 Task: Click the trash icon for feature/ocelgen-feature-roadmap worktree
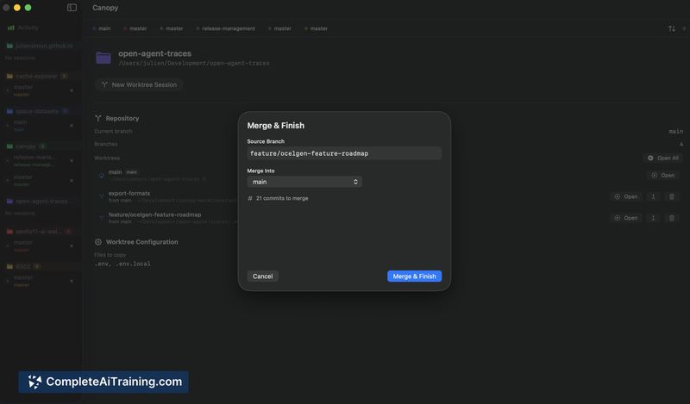point(672,218)
